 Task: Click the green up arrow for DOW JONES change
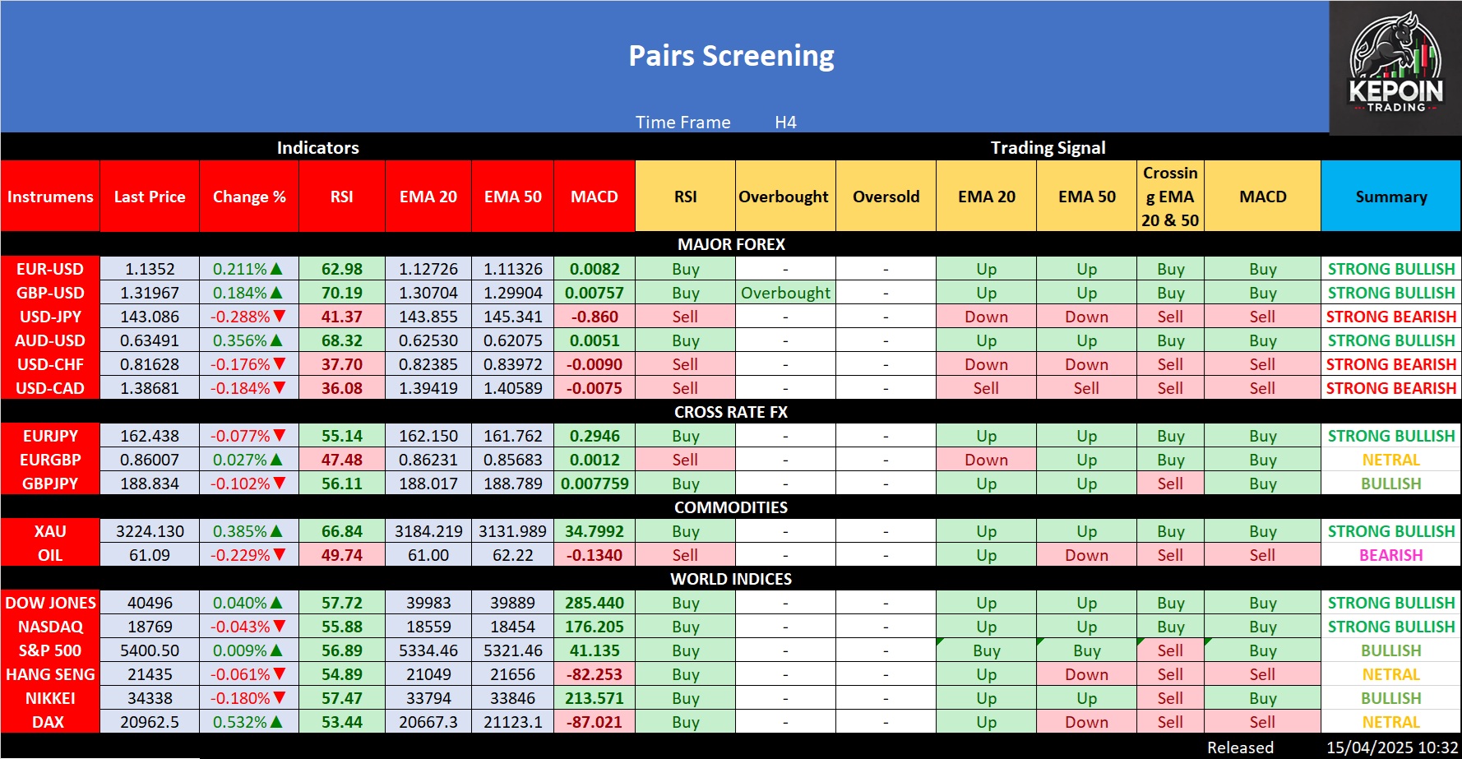coord(276,603)
